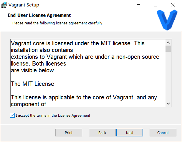Click the 'Please read the following' subtitle text
The height and width of the screenshot is (142, 182).
[x=57, y=23]
